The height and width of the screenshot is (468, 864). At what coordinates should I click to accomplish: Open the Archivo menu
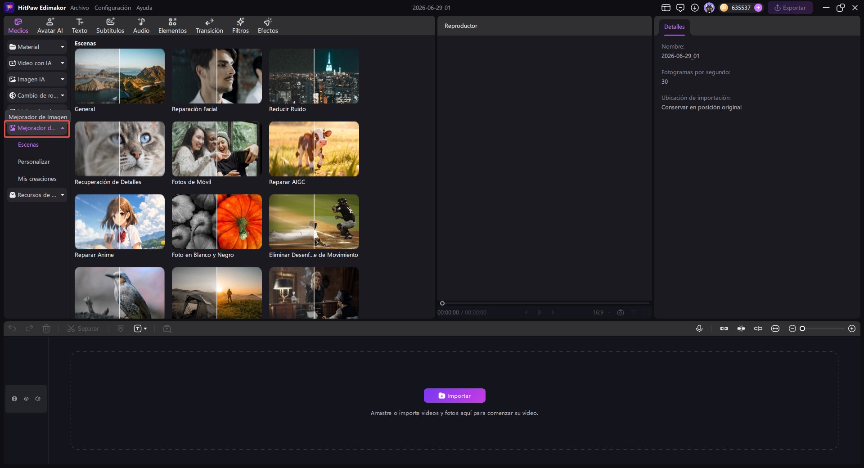(79, 8)
